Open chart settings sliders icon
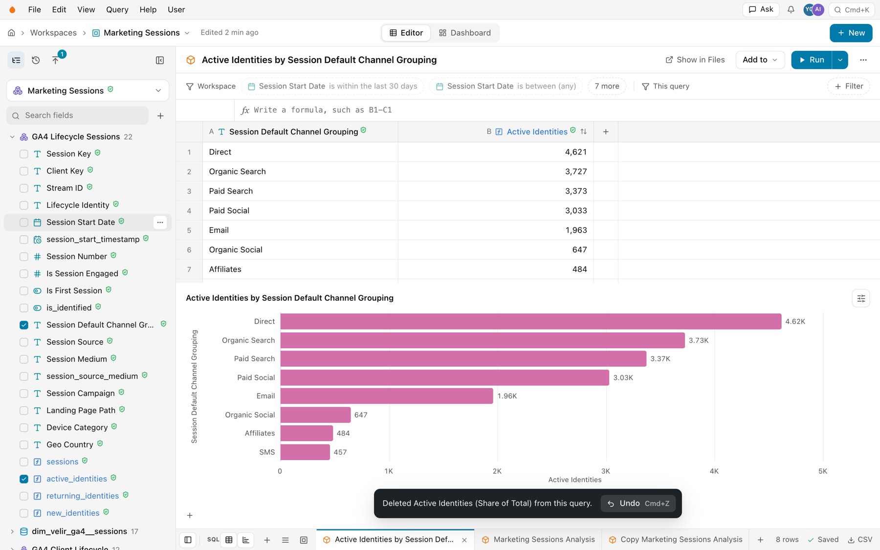The width and height of the screenshot is (880, 550). (861, 298)
